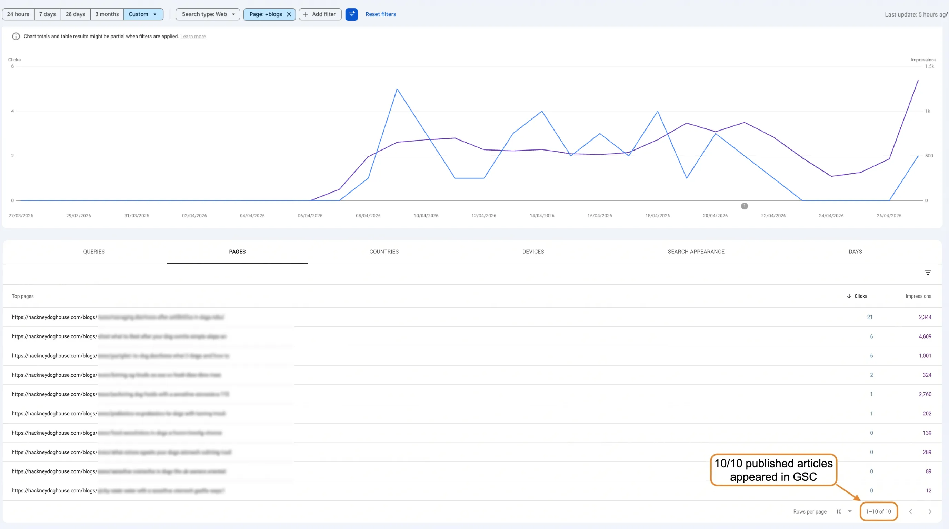The width and height of the screenshot is (949, 529).
Task: Go to the previous page of results
Action: point(910,512)
